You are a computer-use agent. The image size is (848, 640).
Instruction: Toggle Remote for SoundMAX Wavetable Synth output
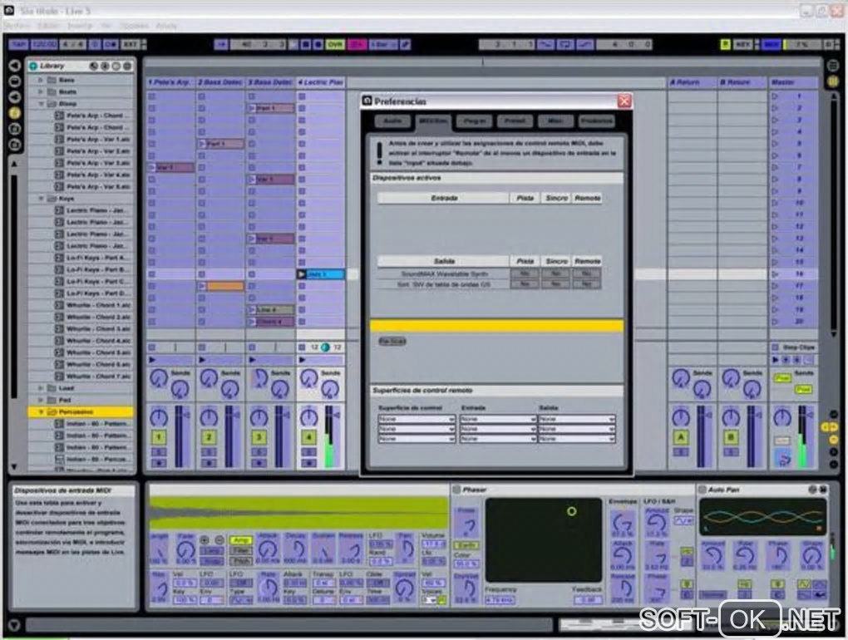[x=587, y=274]
